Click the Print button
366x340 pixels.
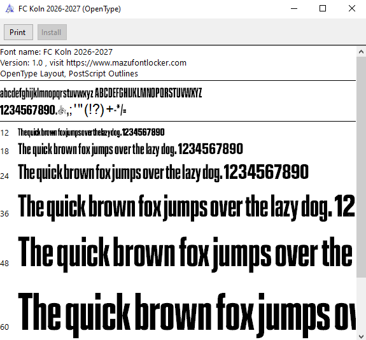coord(18,32)
